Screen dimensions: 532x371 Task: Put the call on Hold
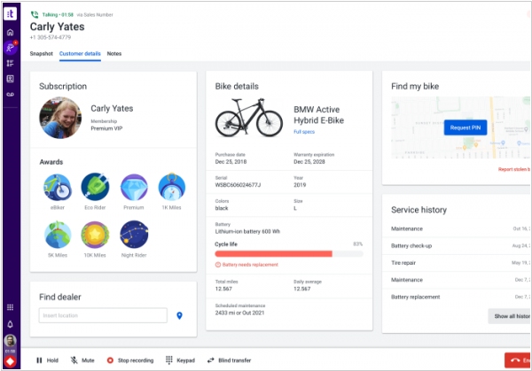tap(47, 360)
